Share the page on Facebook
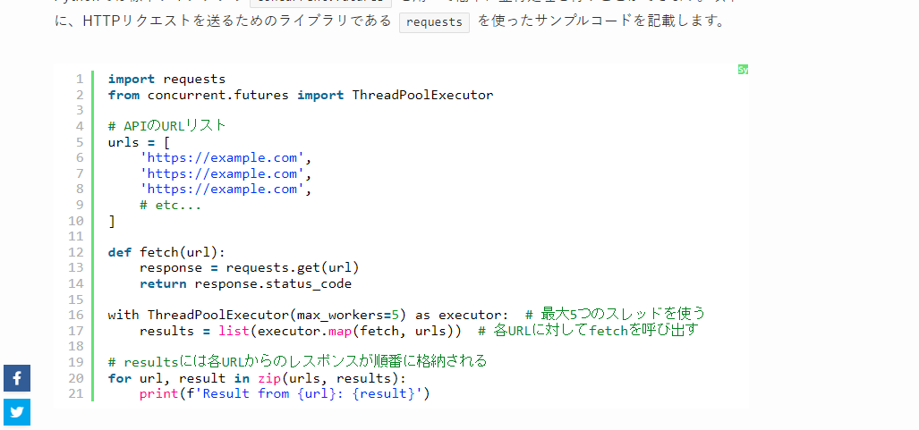Viewport: 919px width, 430px height. pyautogui.click(x=17, y=378)
